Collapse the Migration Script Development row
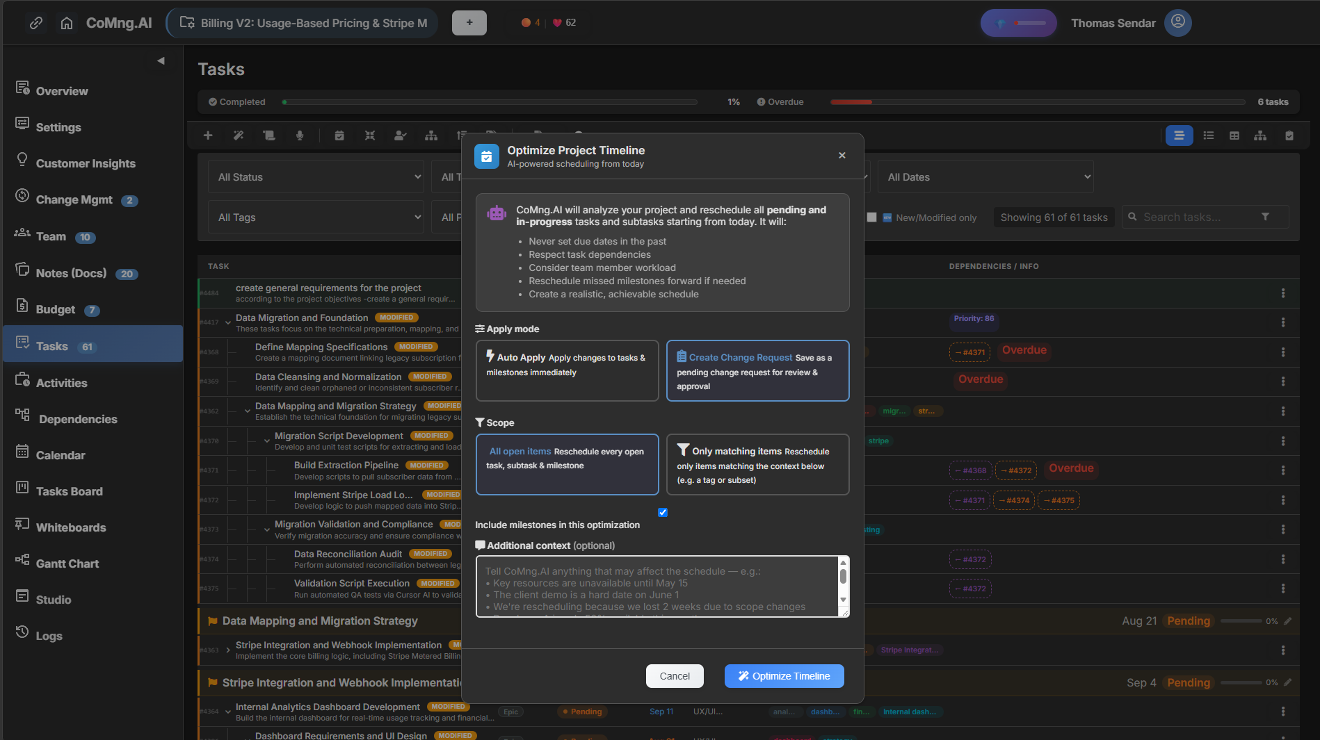The width and height of the screenshot is (1320, 740). coord(267,441)
